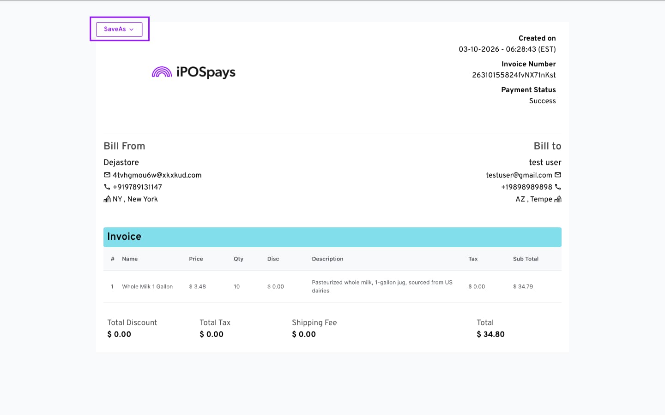665x415 pixels.
Task: Click the building icon beside AZ, Tempe
Action: tap(558, 199)
